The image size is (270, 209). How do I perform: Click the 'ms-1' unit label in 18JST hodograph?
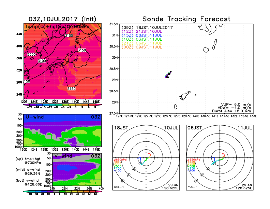click(x=119, y=187)
